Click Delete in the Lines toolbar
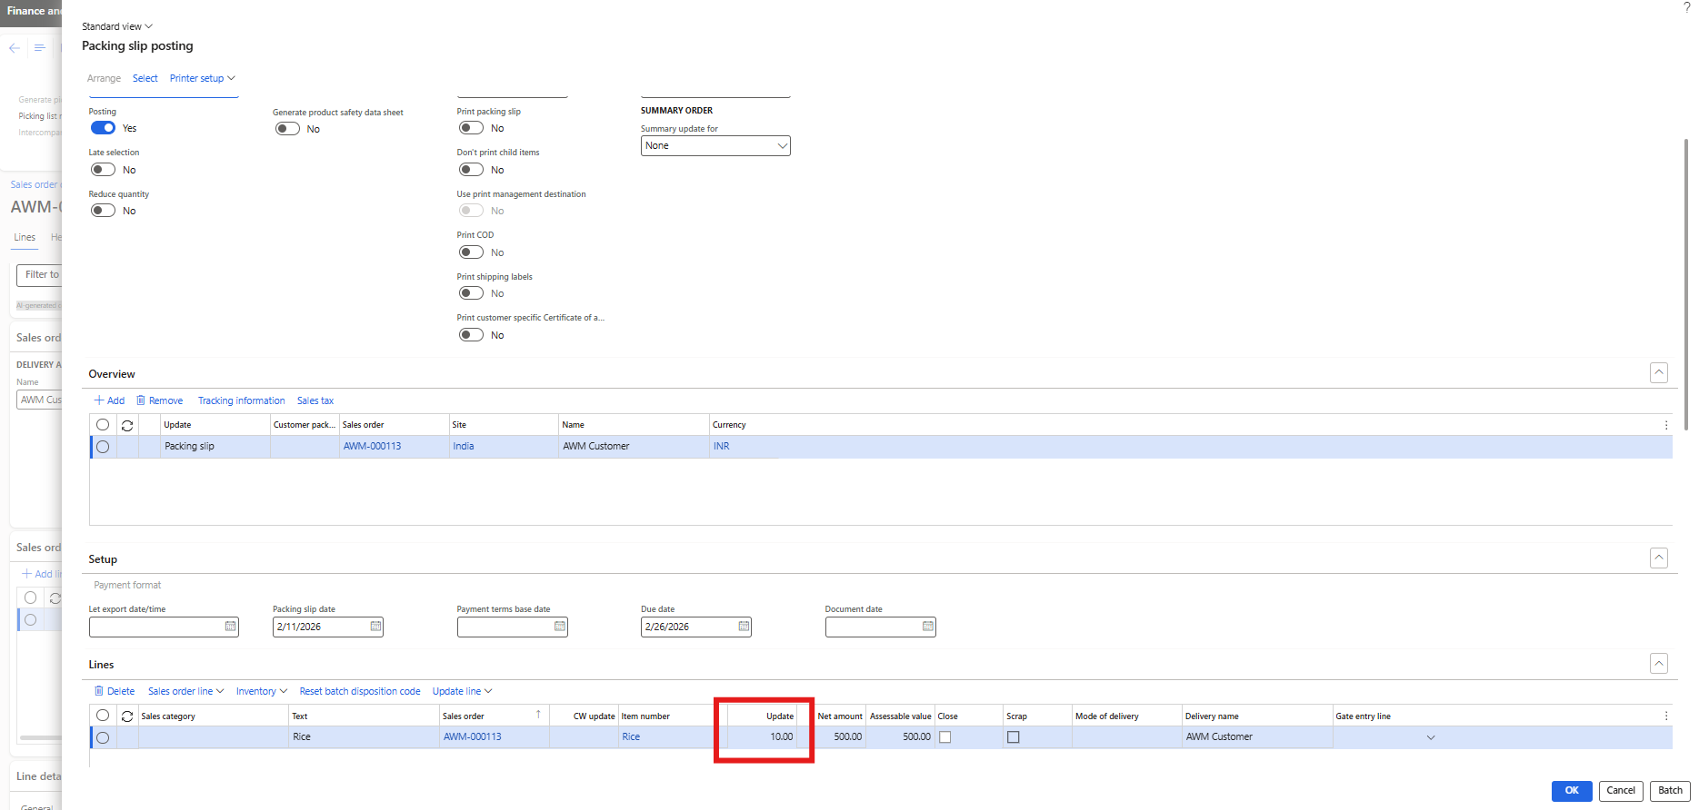1699x810 pixels. 115,691
